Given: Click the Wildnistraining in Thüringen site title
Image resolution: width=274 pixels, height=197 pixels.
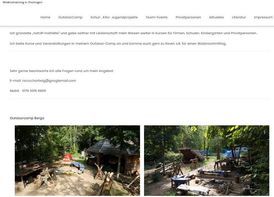Looking at the screenshot, I should coord(22,3).
